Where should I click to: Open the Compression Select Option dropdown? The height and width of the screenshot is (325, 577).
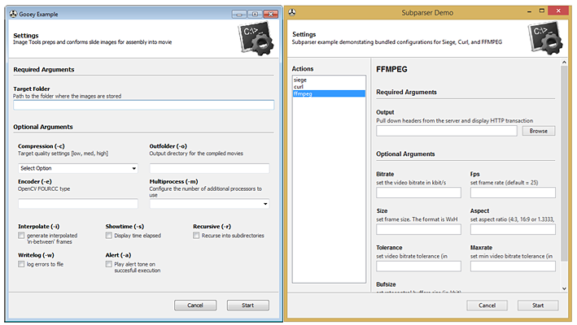click(78, 168)
